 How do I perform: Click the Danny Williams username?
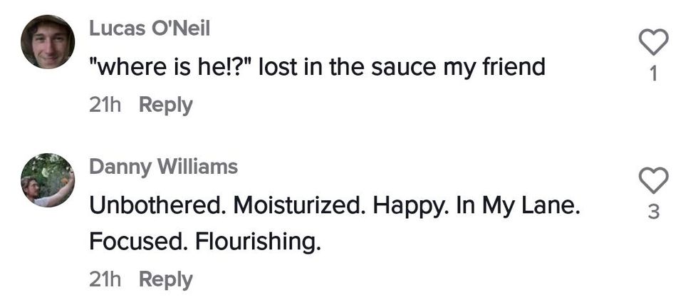pyautogui.click(x=163, y=167)
